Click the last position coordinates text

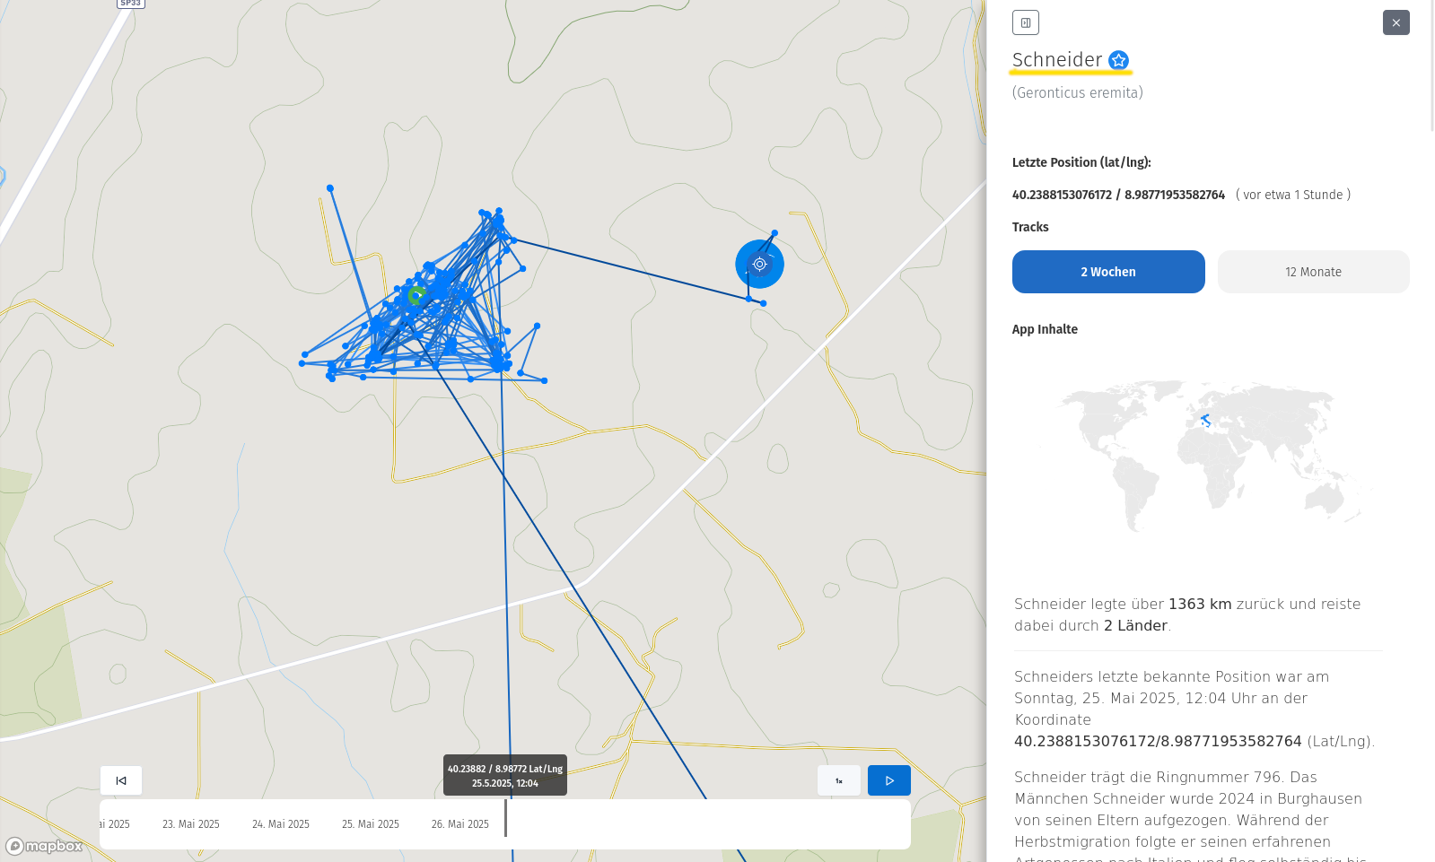tap(1118, 195)
